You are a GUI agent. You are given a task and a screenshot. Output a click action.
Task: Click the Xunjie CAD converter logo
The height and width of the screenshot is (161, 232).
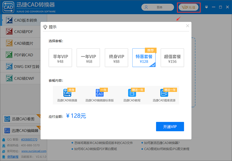(8, 7)
